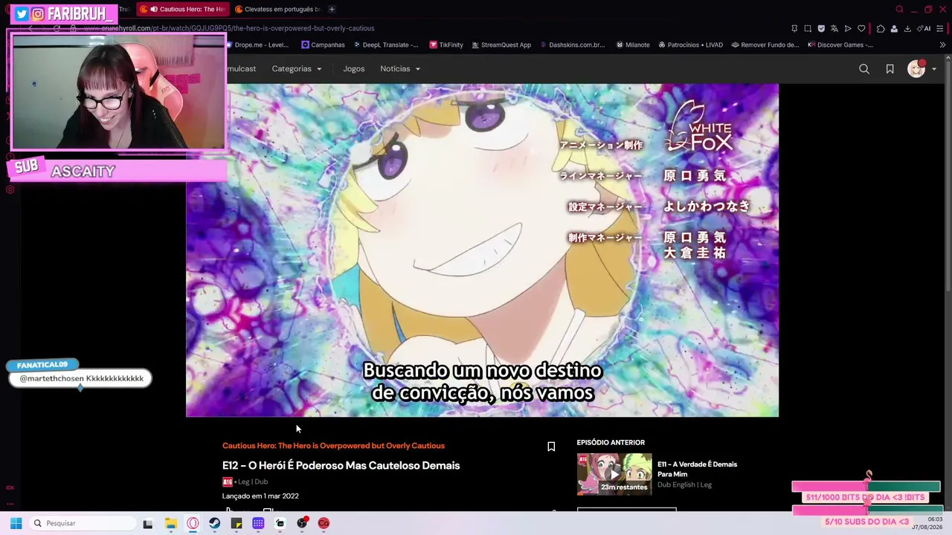Viewport: 952px width, 535px height.
Task: Open the Campanhas bookmark
Action: tap(324, 45)
